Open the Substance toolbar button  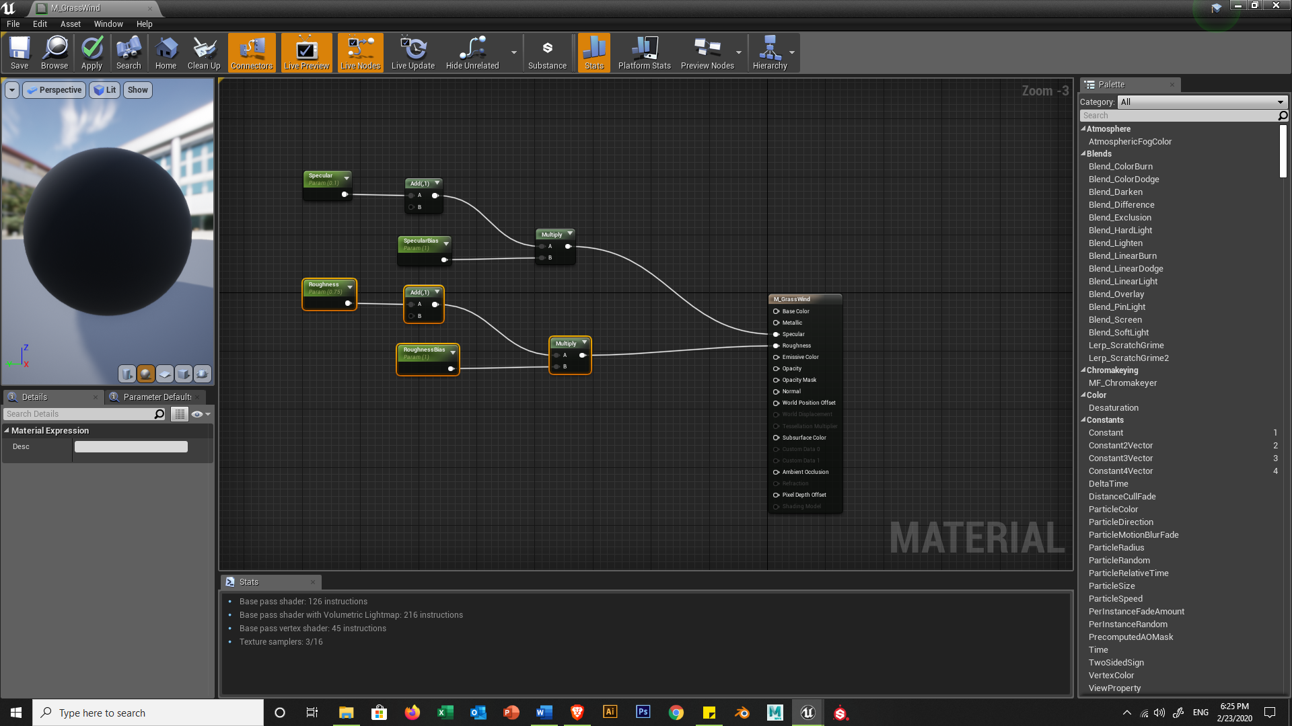point(547,52)
